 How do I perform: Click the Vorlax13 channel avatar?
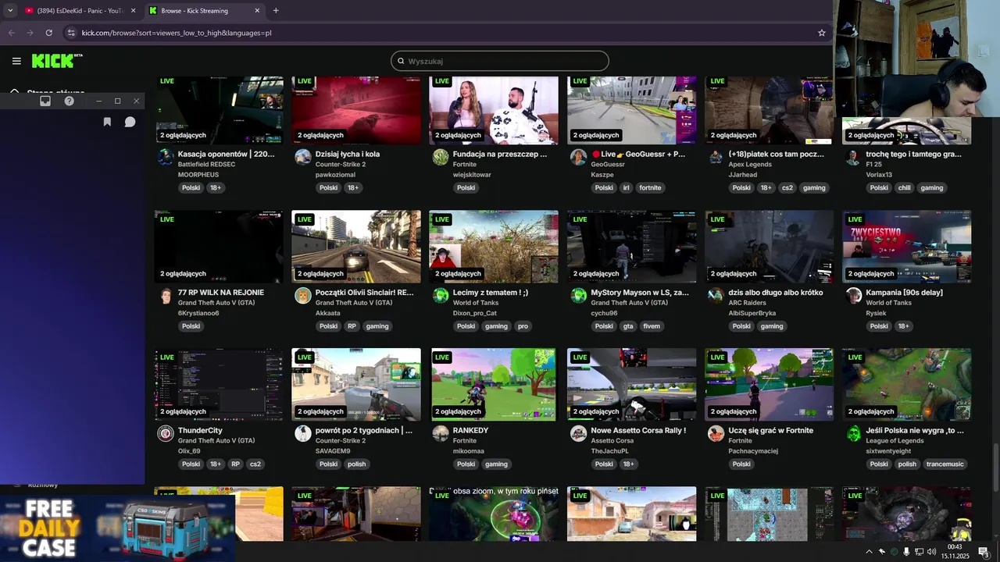[853, 157]
